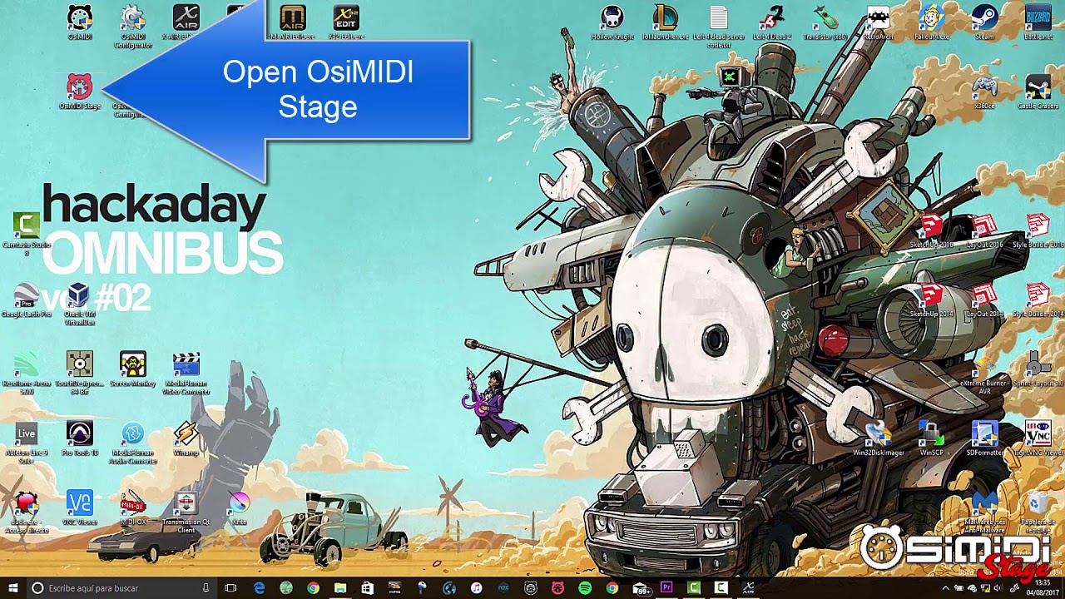The width and height of the screenshot is (1065, 599).
Task: Select the X-AIR-Edit desktop icon
Action: [x=186, y=22]
